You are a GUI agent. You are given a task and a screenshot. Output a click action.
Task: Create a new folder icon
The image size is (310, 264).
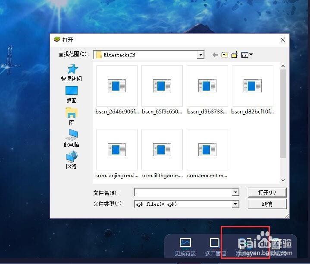pos(235,55)
